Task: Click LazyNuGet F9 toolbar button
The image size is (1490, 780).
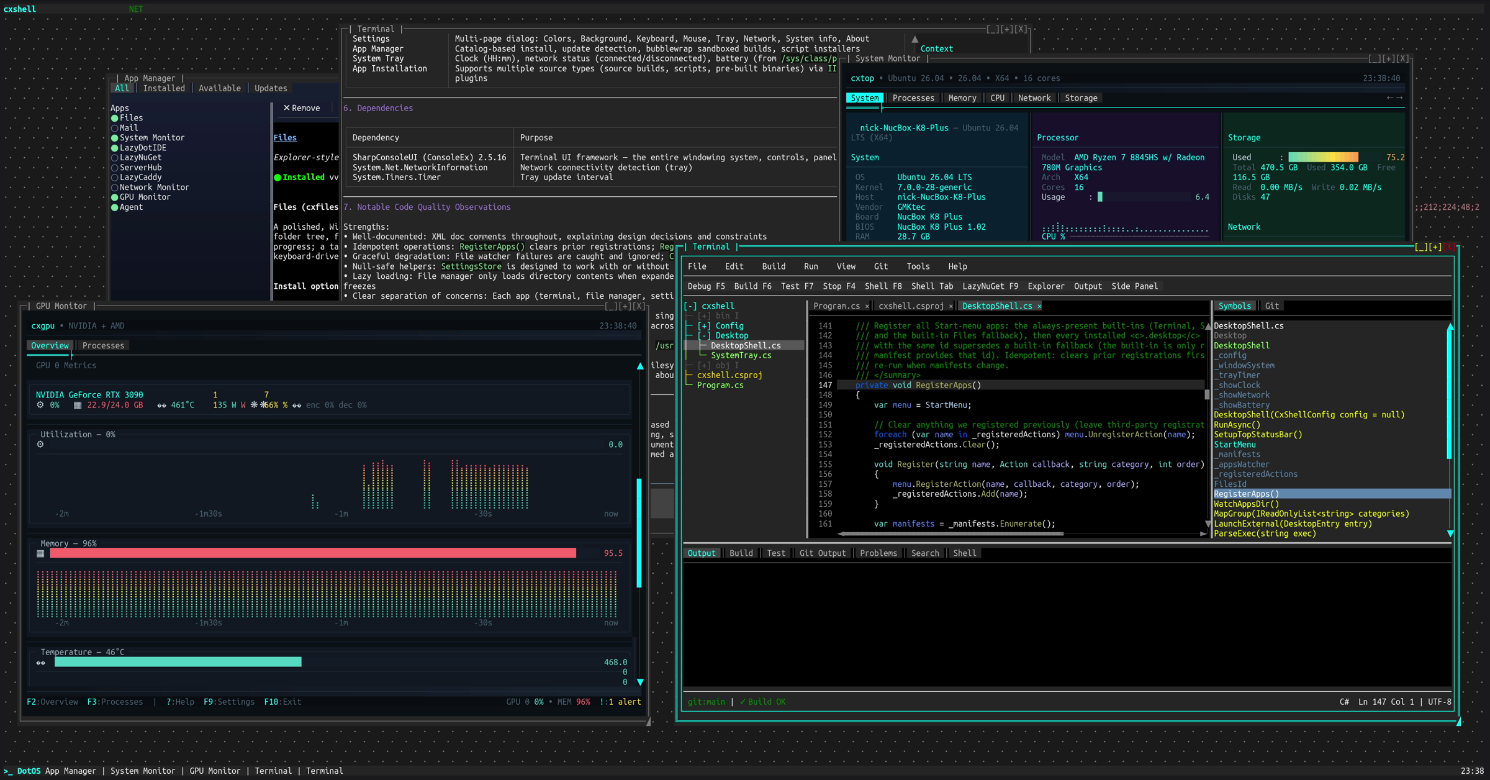Action: [990, 286]
